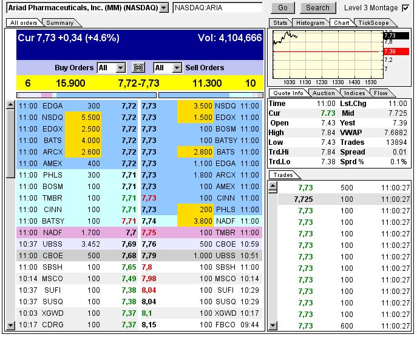Click the link icon between Buy and Sell orders

click(138, 68)
